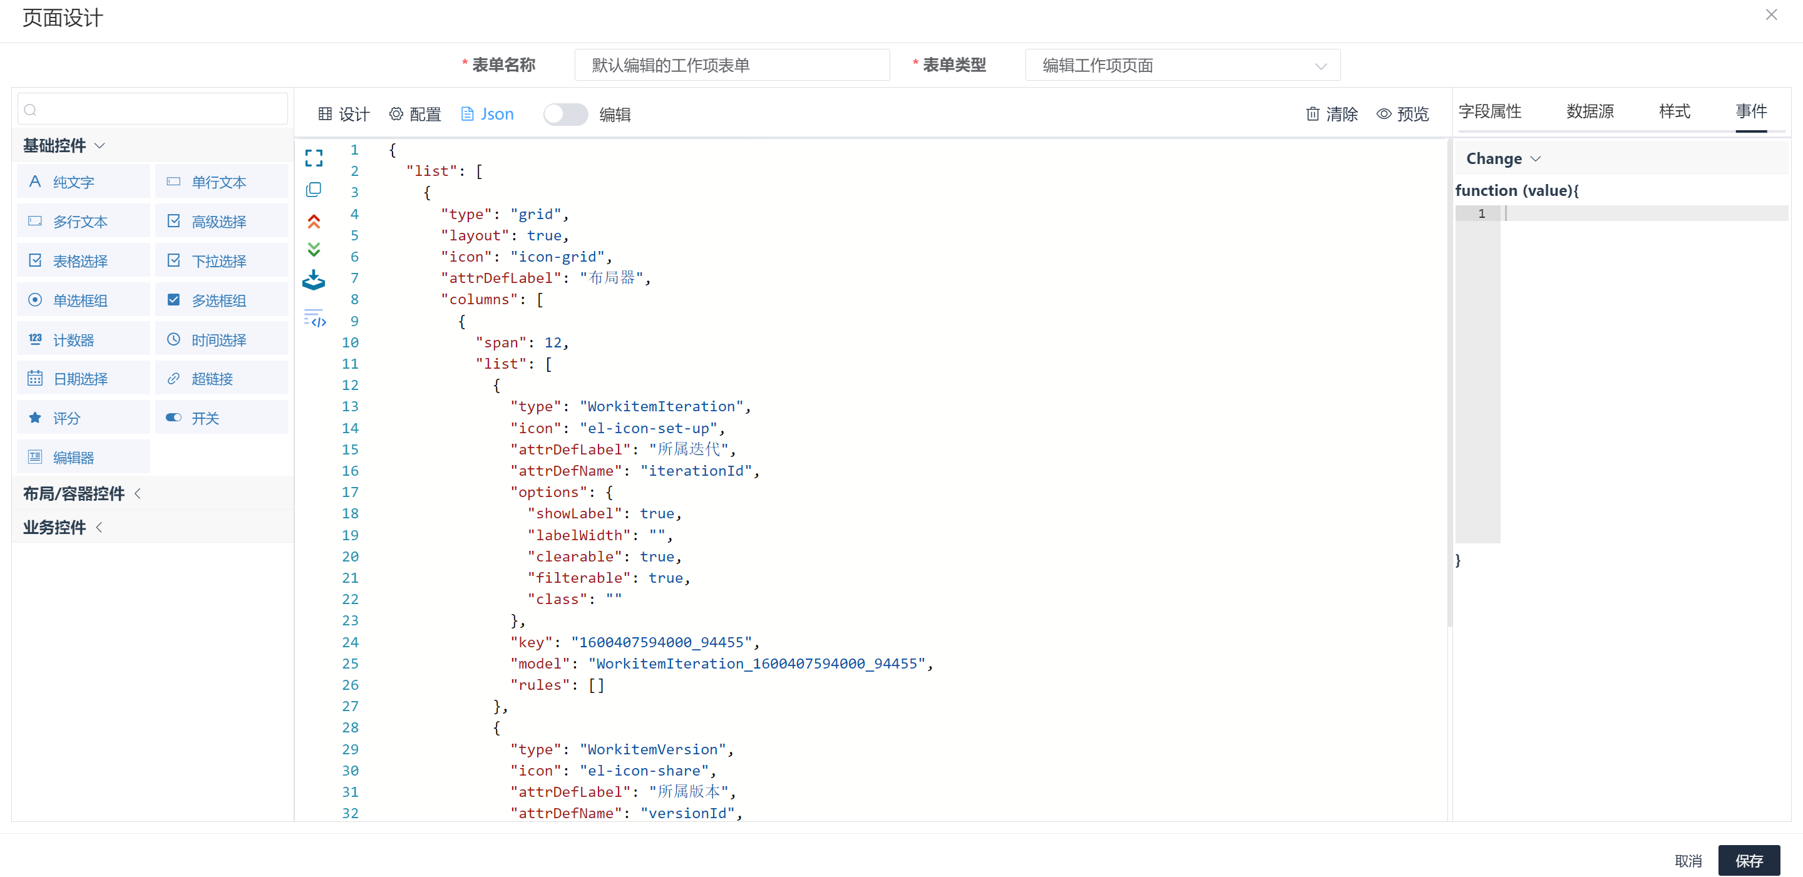
Task: Click the green expand-all arrows icon
Action: coord(314,250)
